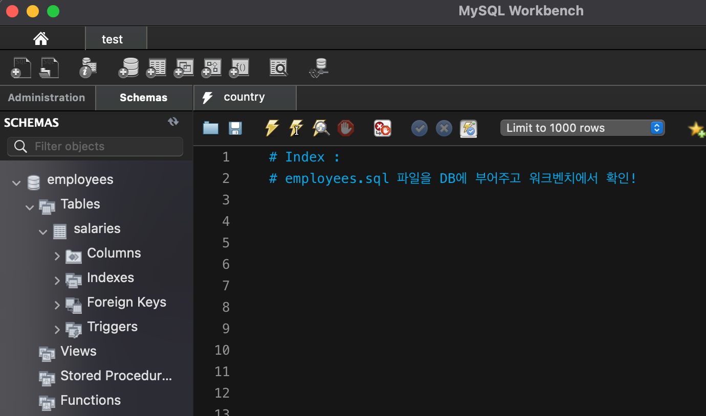Select the Schemas tab
706x416 pixels.
144,98
